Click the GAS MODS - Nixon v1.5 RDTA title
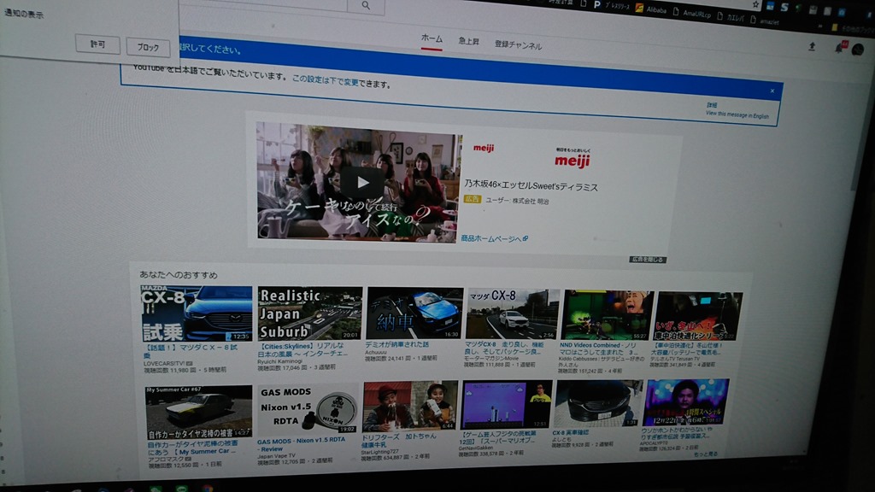This screenshot has height=492, width=875. (301, 444)
